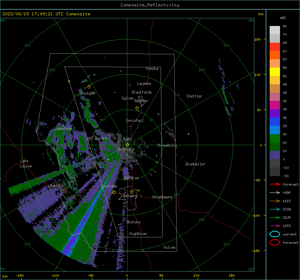Click the magenta 18TS arrow icon

275,226
